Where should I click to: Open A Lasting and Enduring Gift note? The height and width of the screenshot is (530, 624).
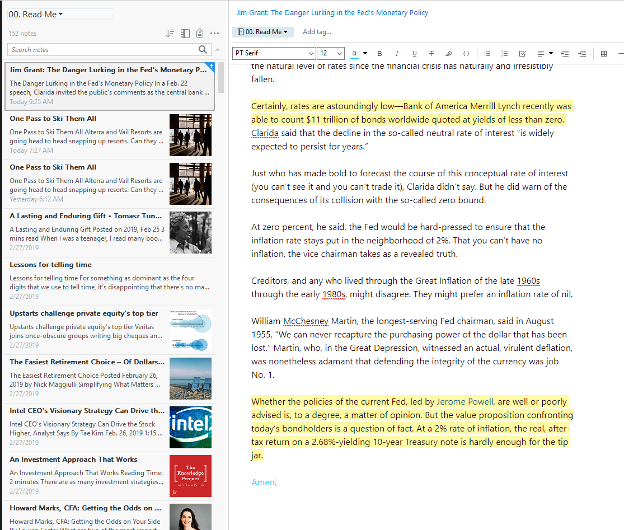pos(110,232)
